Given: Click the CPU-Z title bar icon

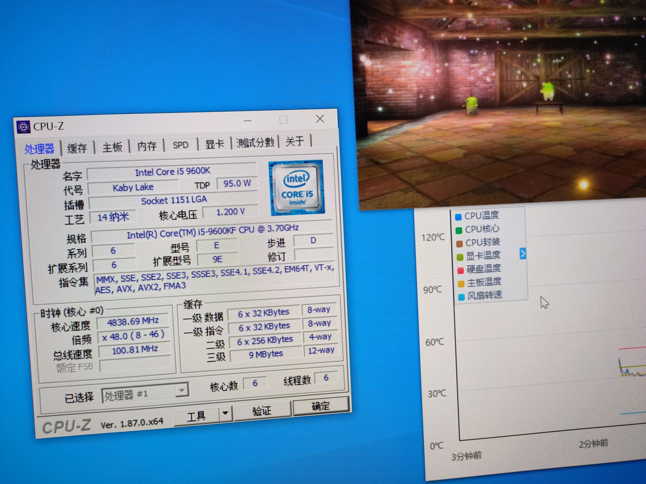Looking at the screenshot, I should pyautogui.click(x=23, y=127).
